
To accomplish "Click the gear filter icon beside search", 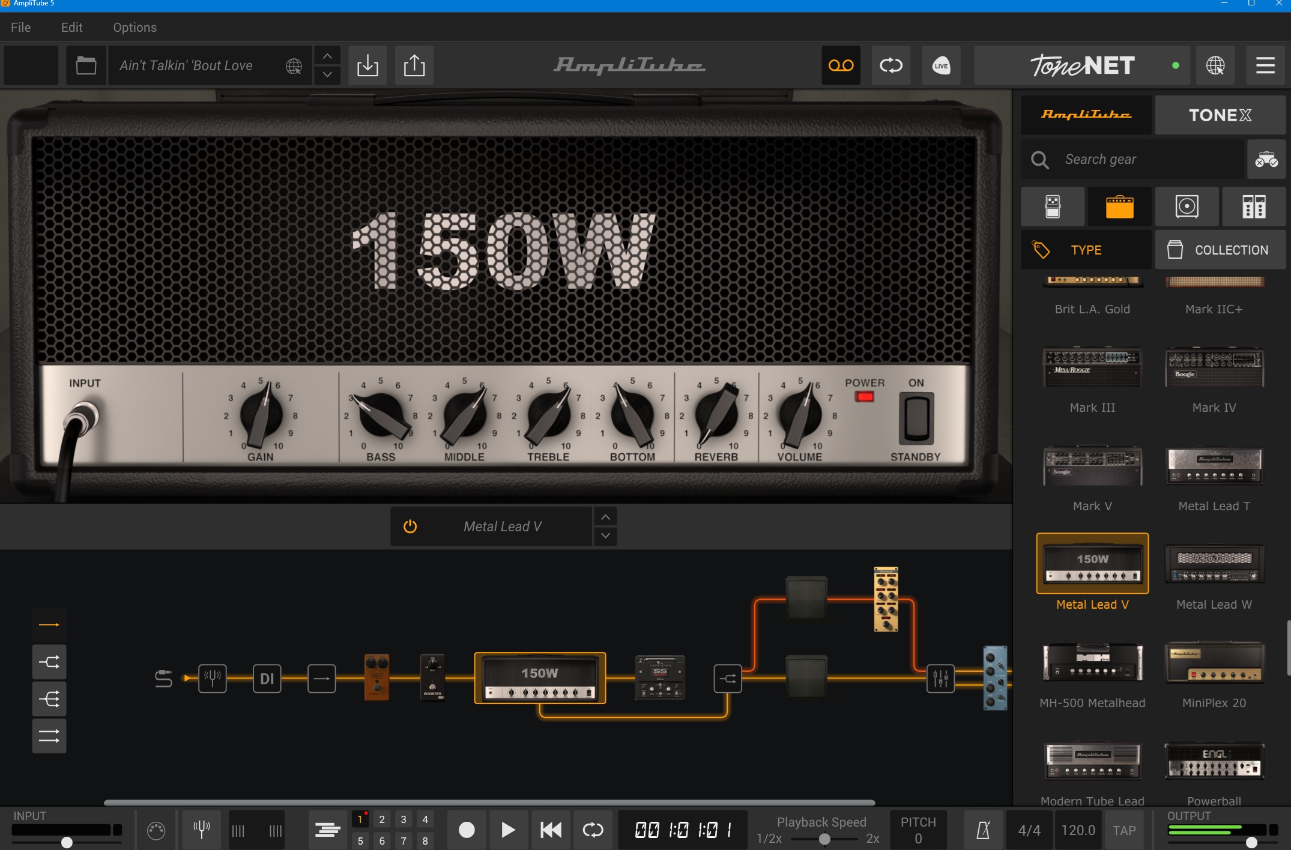I will 1266,160.
